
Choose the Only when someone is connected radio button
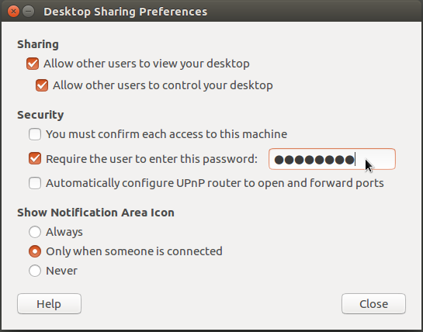[35, 251]
